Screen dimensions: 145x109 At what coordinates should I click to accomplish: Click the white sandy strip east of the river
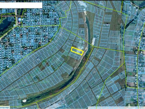pyautogui.click(x=93, y=41)
